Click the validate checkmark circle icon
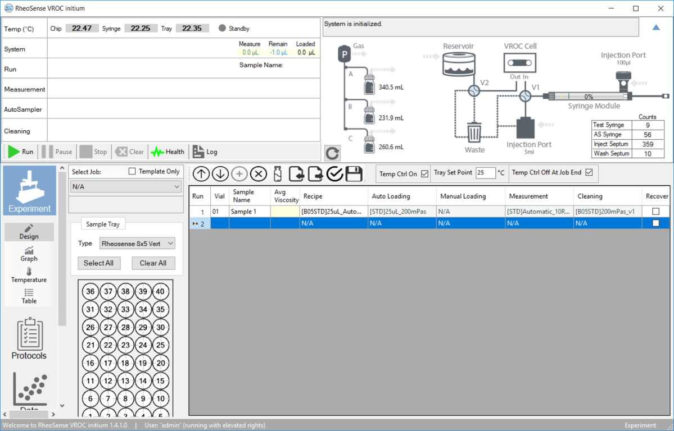 click(334, 174)
